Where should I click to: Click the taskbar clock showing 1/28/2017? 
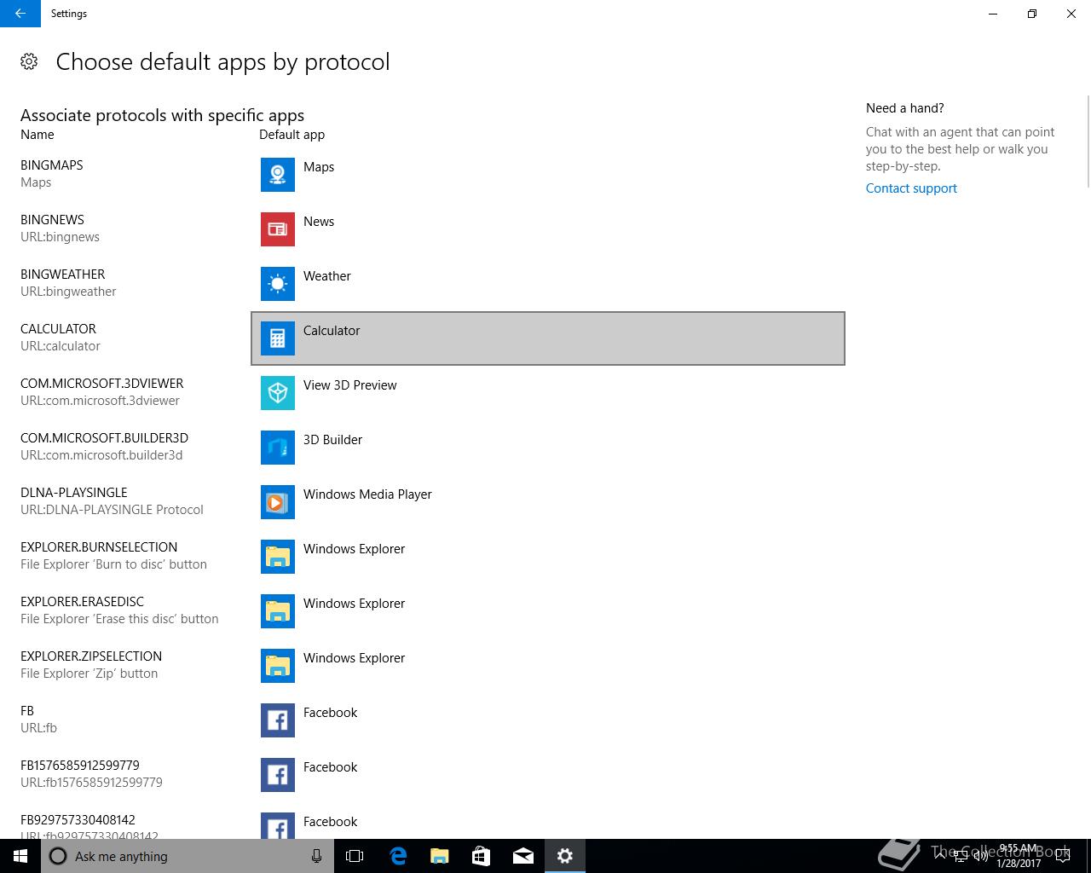[x=1019, y=856]
